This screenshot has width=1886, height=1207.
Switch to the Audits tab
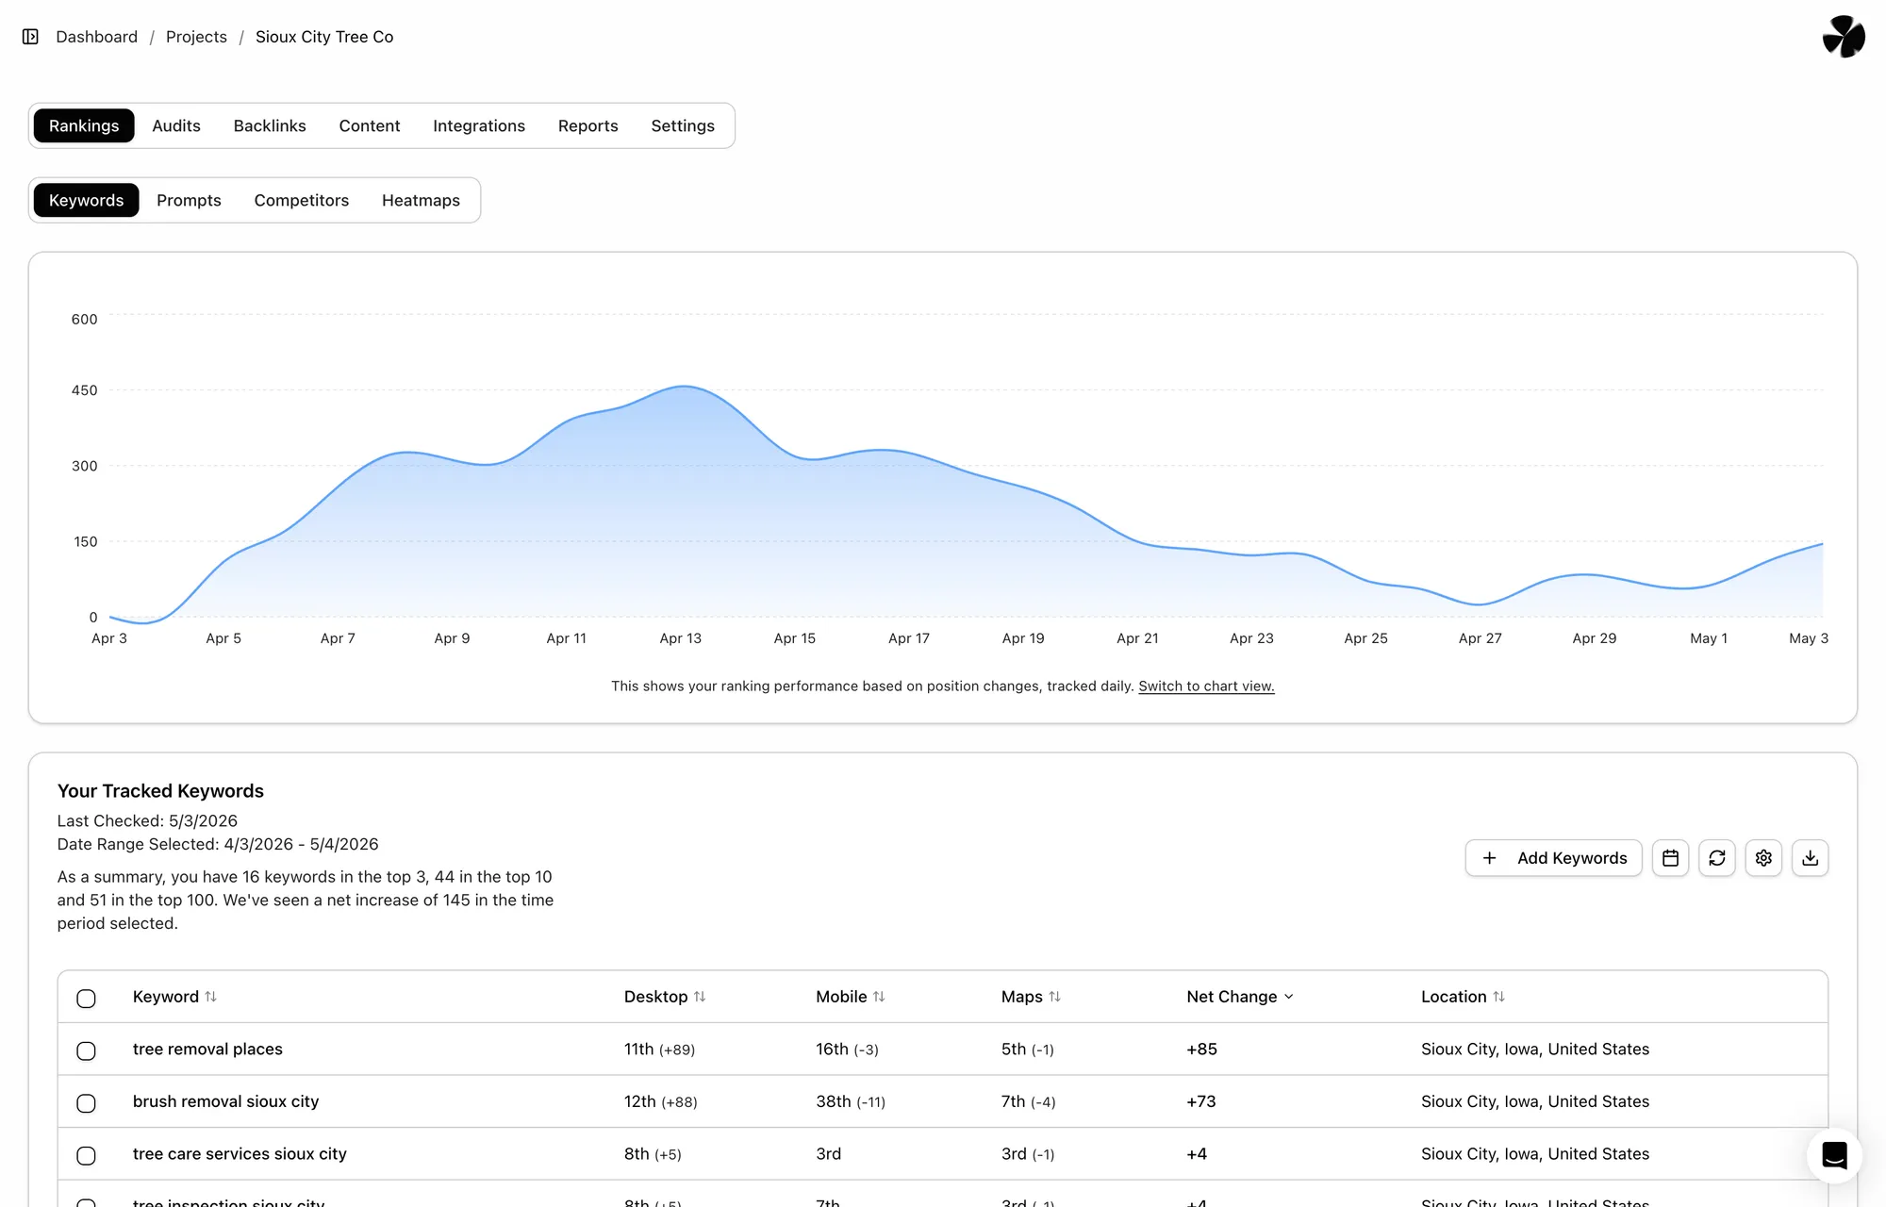[176, 125]
